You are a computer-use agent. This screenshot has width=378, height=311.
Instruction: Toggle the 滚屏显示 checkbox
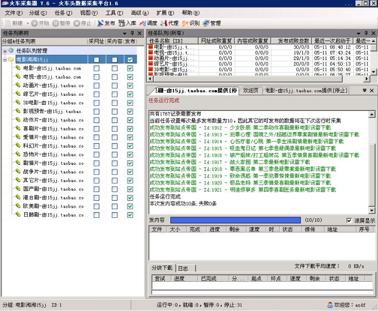point(349,220)
